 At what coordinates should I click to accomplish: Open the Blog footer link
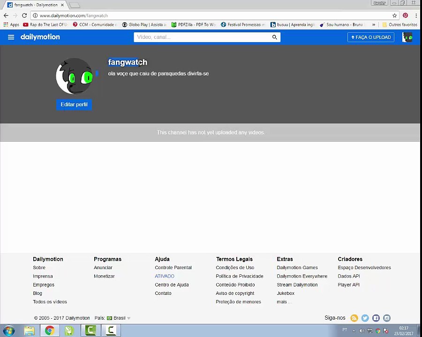coord(38,293)
